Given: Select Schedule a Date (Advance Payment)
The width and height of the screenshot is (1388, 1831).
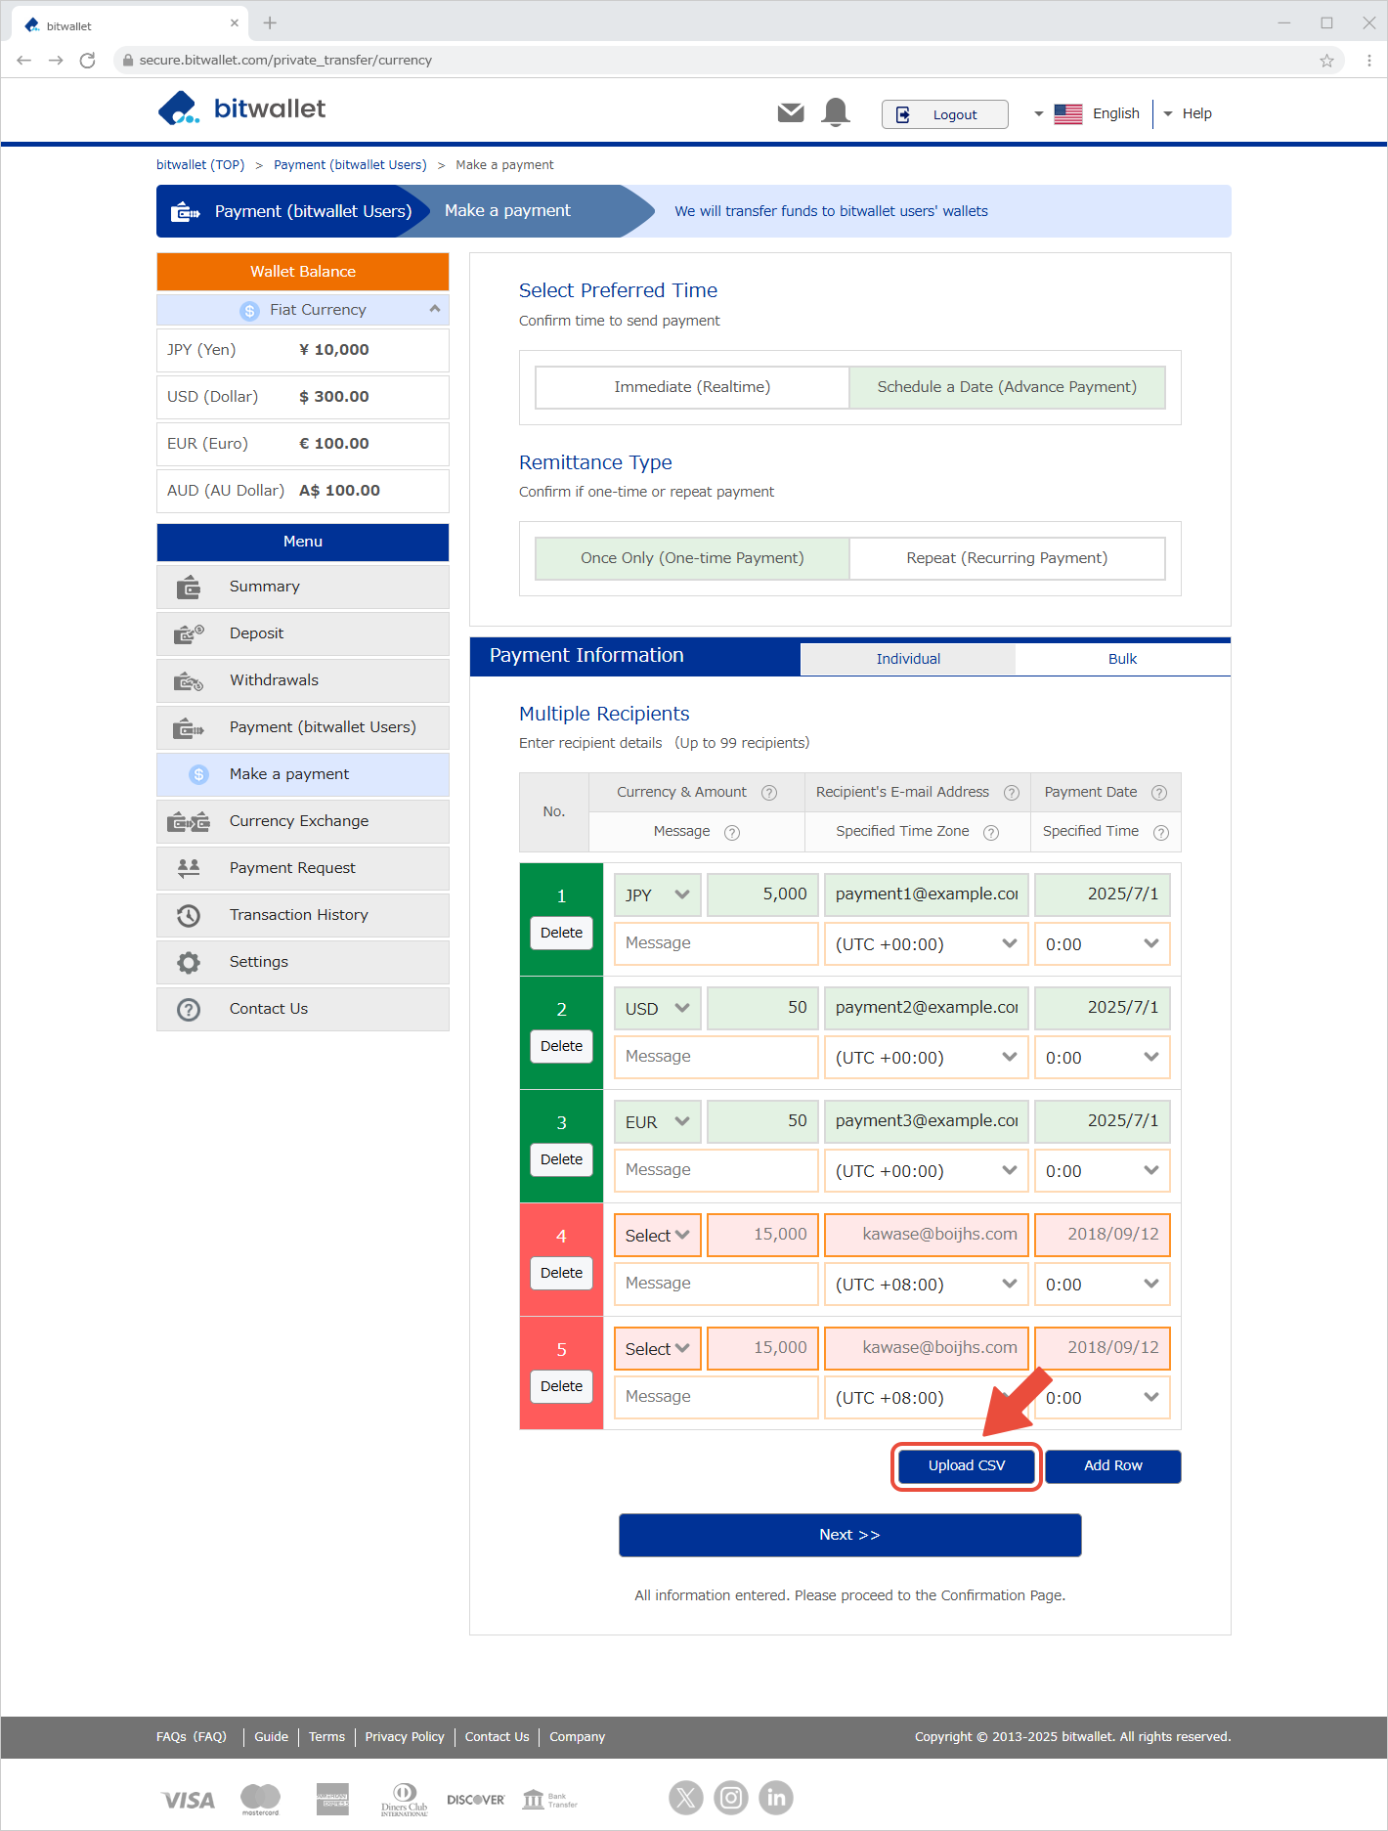Looking at the screenshot, I should pyautogui.click(x=1007, y=387).
